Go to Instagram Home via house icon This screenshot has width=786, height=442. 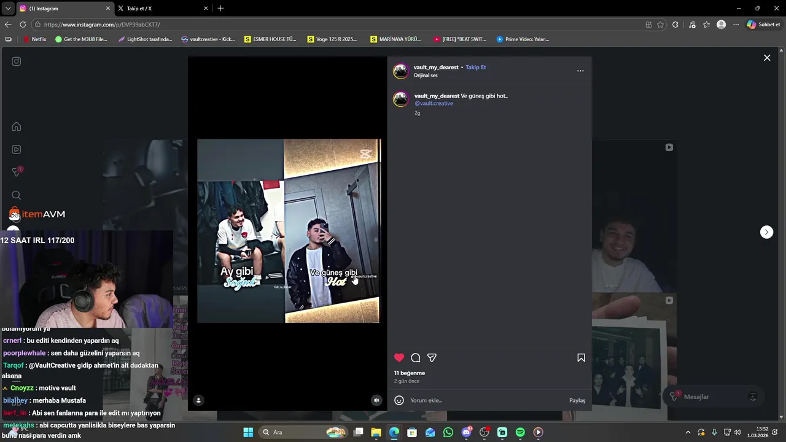17,126
